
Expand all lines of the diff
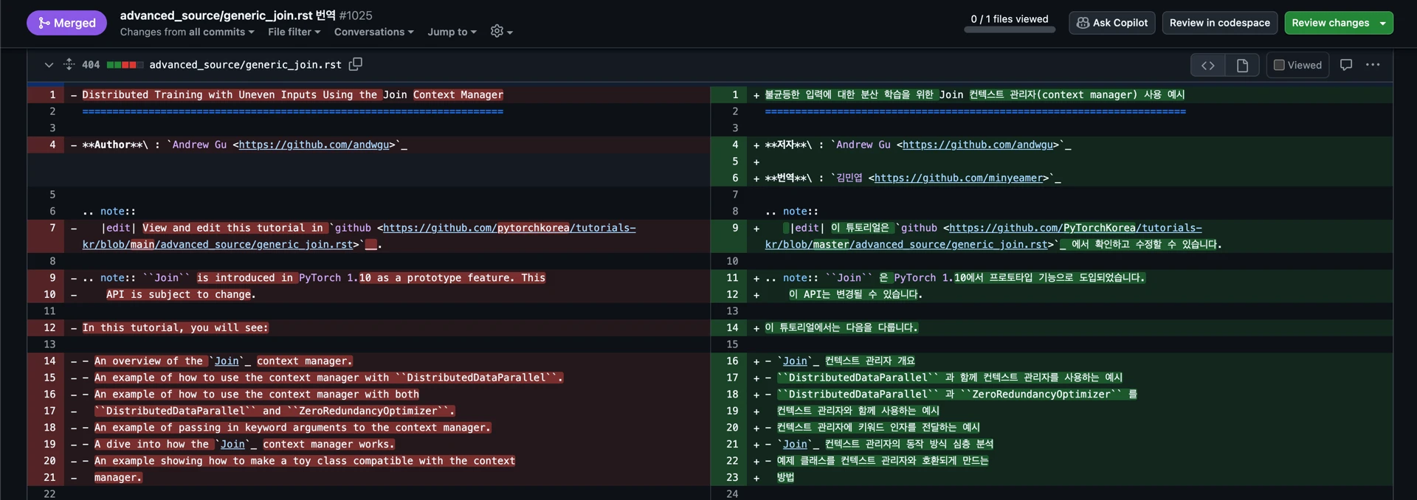[x=69, y=64]
